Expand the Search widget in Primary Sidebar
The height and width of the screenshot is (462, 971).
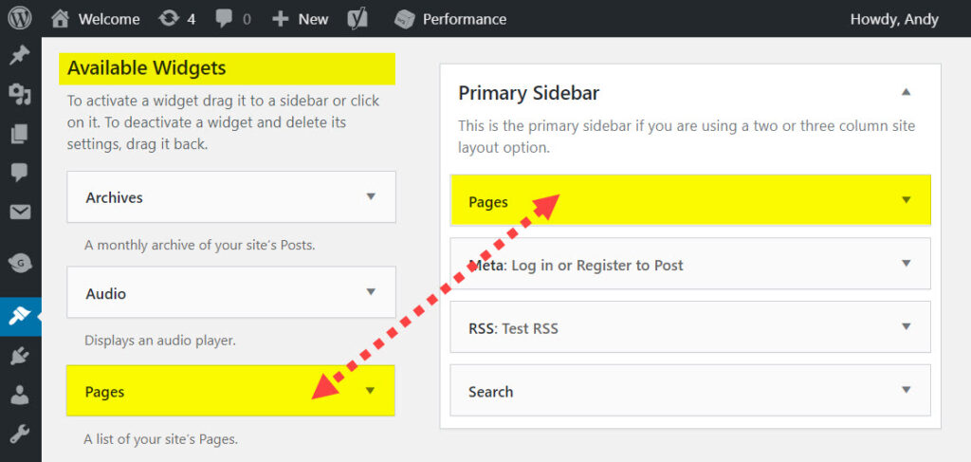coord(690,390)
